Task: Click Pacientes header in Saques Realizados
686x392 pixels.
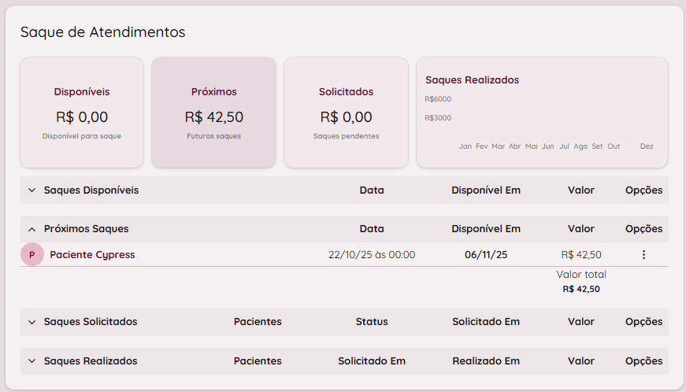Action: (x=258, y=361)
